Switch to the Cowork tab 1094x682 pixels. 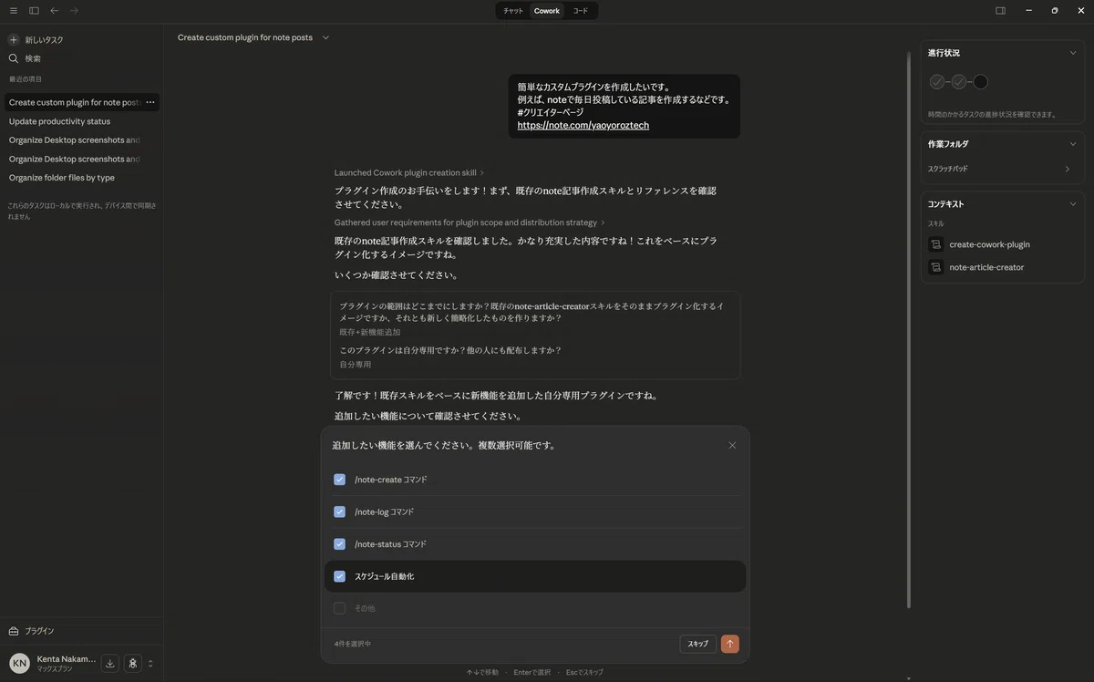[547, 11]
